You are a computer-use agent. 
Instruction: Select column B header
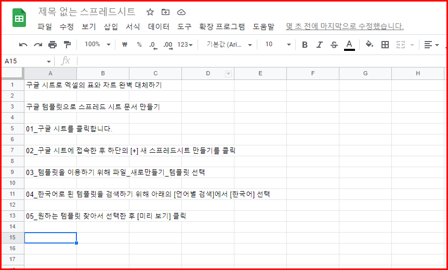pos(103,74)
